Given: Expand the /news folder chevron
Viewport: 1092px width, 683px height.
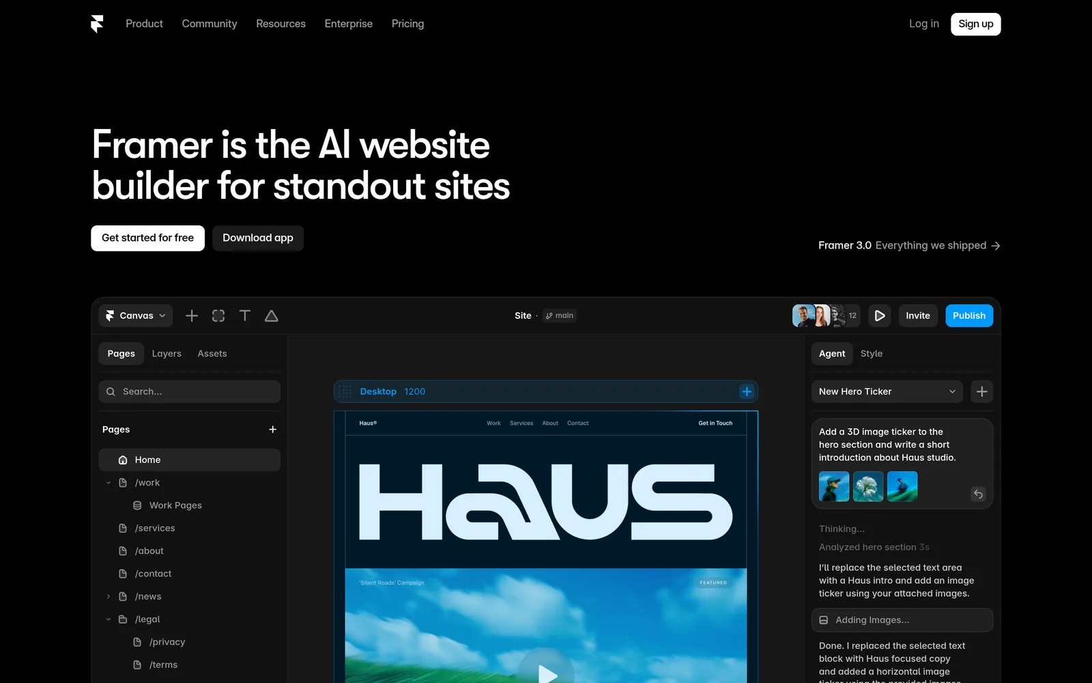Looking at the screenshot, I should pyautogui.click(x=109, y=596).
